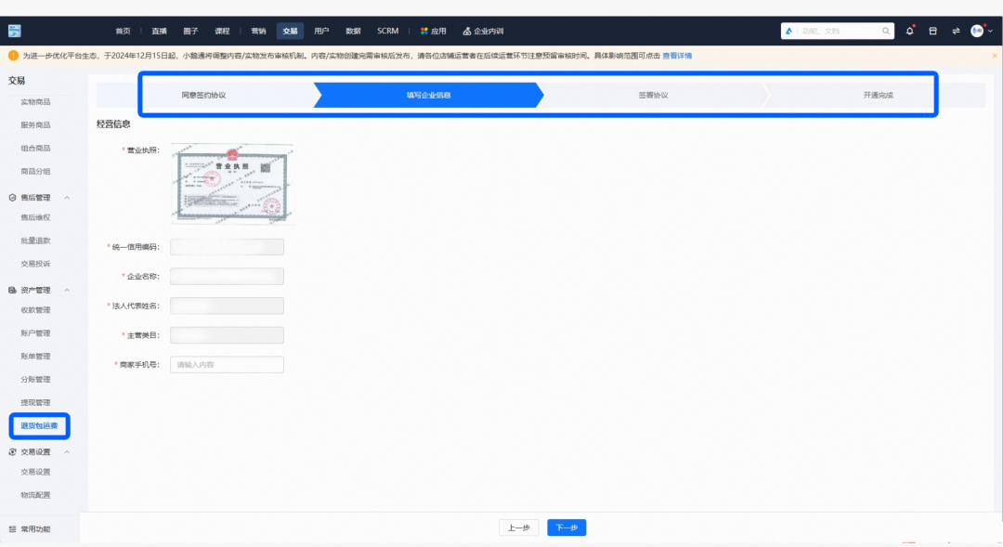Collapse the 资产管理 section

coord(67,290)
